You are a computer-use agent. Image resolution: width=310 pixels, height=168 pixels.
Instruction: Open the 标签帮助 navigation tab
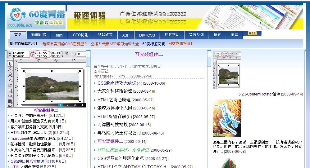[x=172, y=35]
